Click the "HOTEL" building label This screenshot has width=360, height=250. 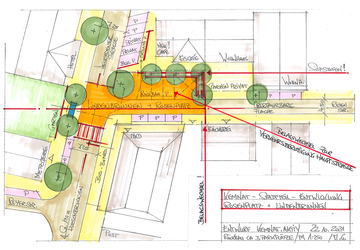click(x=72, y=60)
